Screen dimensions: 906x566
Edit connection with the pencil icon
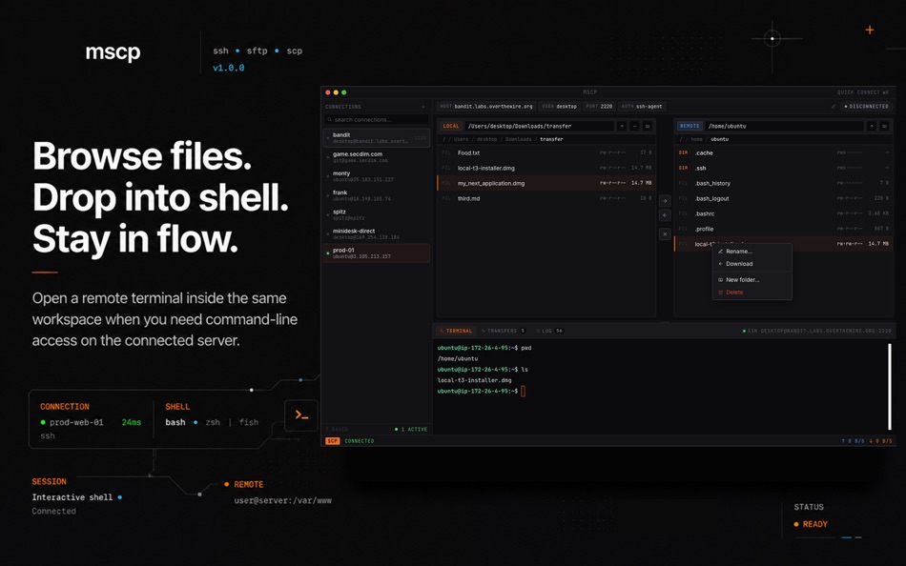tap(834, 107)
